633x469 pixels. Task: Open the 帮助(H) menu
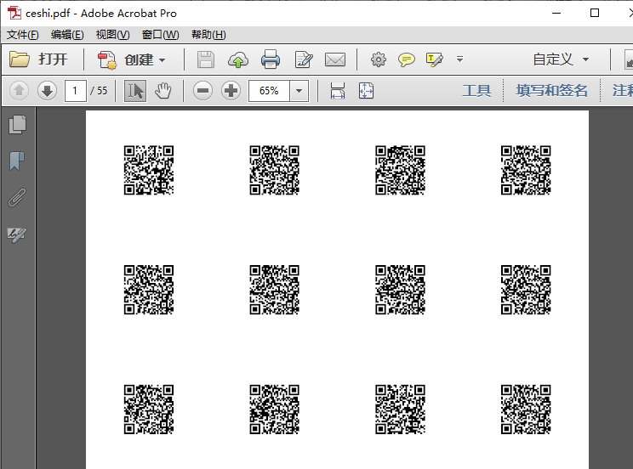tap(208, 35)
